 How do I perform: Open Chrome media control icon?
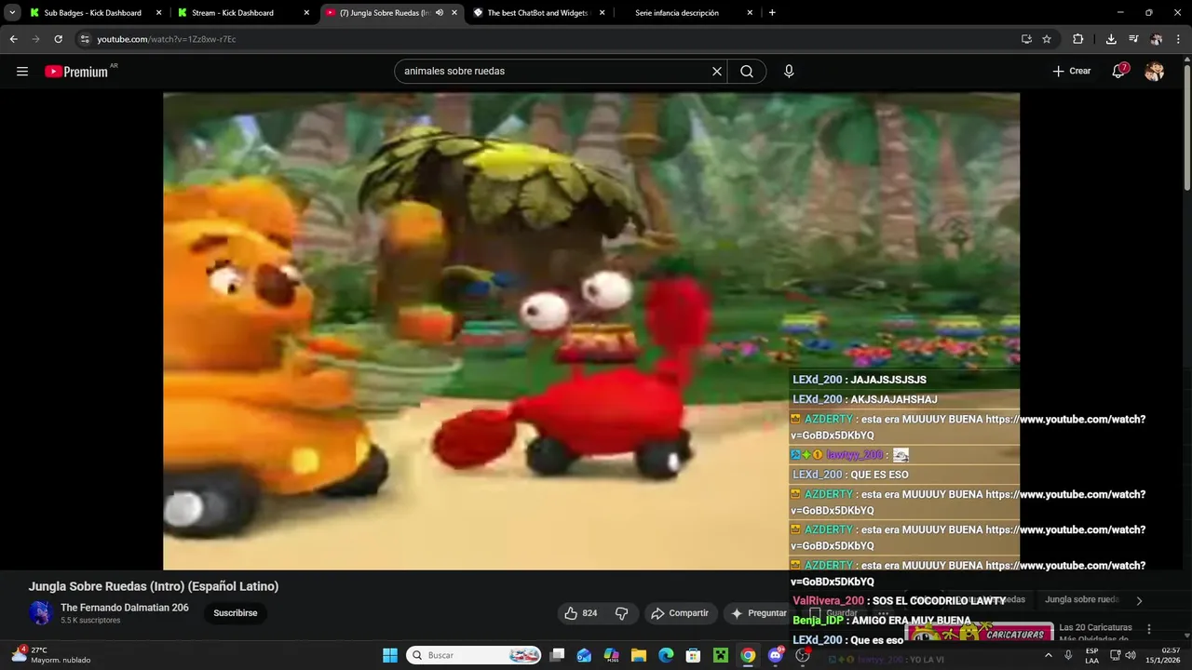click(x=1133, y=39)
